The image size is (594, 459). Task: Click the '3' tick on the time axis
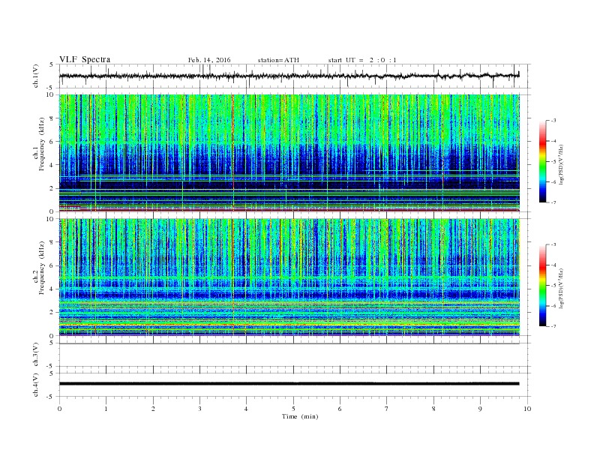click(x=199, y=409)
